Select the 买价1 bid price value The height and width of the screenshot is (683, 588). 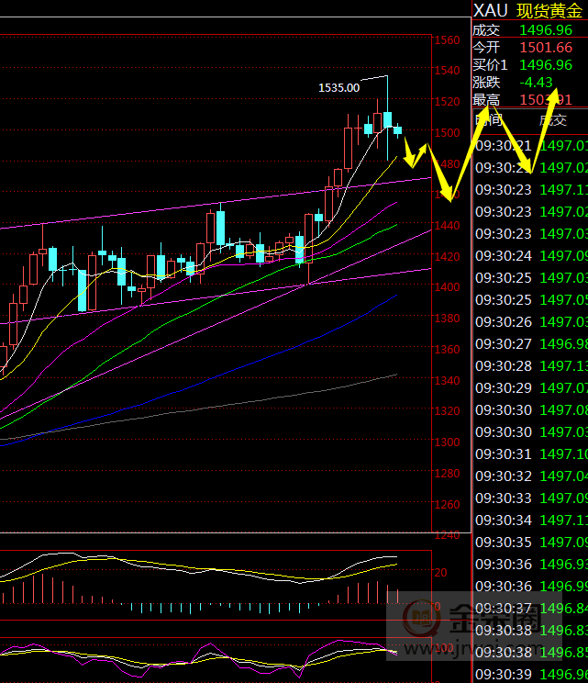(546, 65)
